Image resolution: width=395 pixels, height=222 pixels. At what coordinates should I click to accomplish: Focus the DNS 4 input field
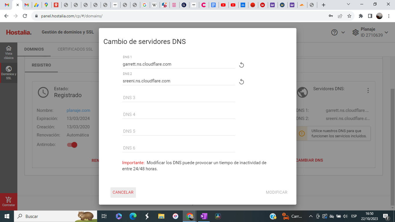pyautogui.click(x=178, y=114)
